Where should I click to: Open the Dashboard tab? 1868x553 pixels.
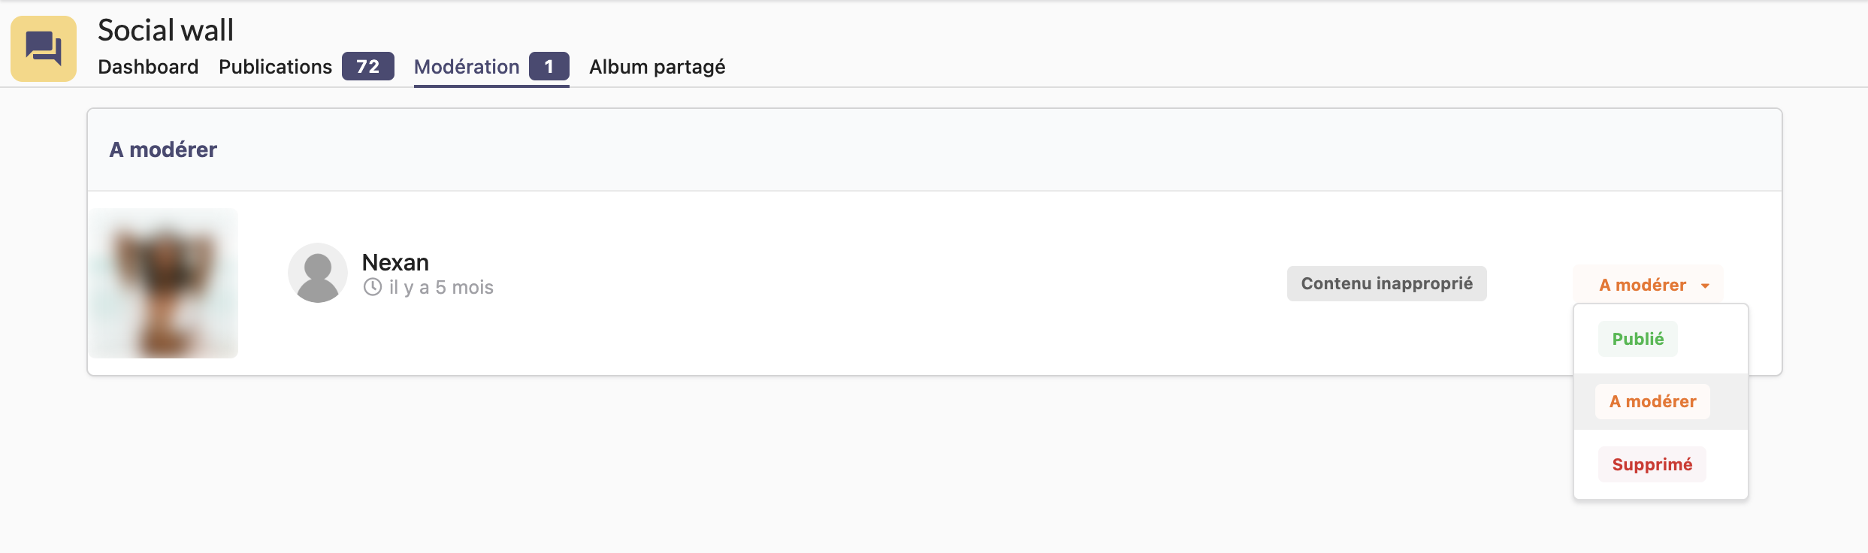[x=148, y=67]
